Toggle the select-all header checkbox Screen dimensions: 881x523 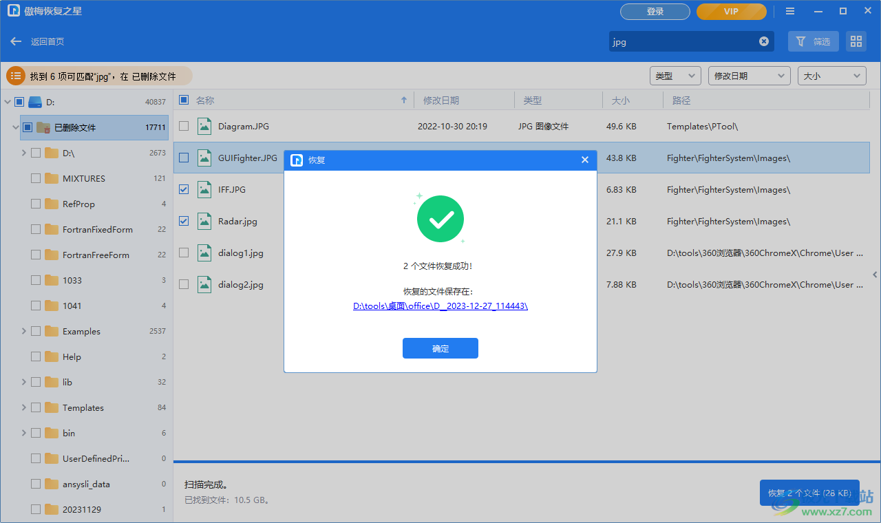click(x=184, y=100)
